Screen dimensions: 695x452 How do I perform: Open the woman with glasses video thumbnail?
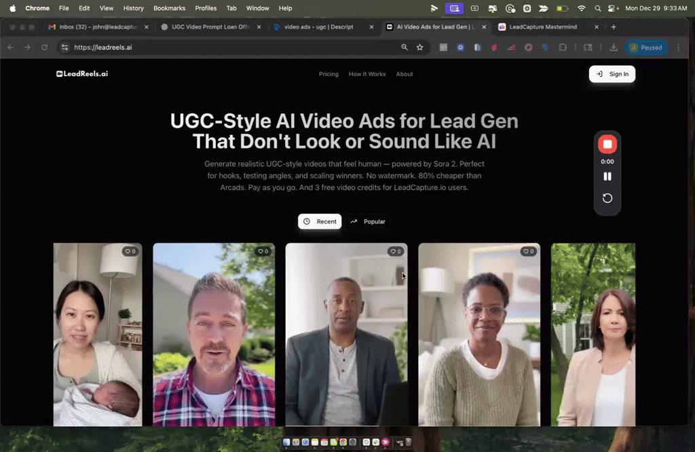(479, 335)
